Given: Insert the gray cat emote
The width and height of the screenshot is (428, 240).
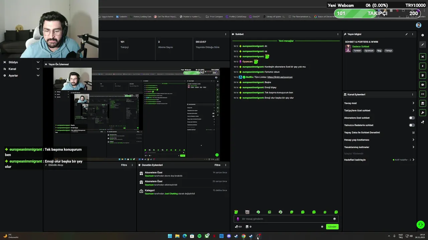Looking at the screenshot, I should coord(247,212).
